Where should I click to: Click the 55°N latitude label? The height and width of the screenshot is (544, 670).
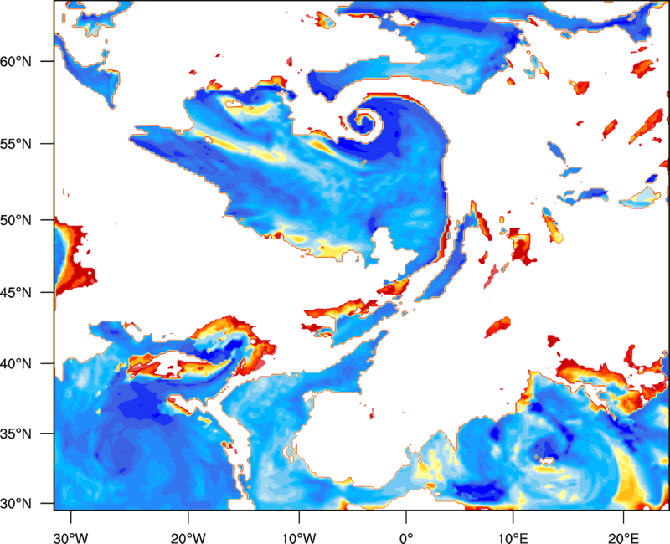click(16, 143)
